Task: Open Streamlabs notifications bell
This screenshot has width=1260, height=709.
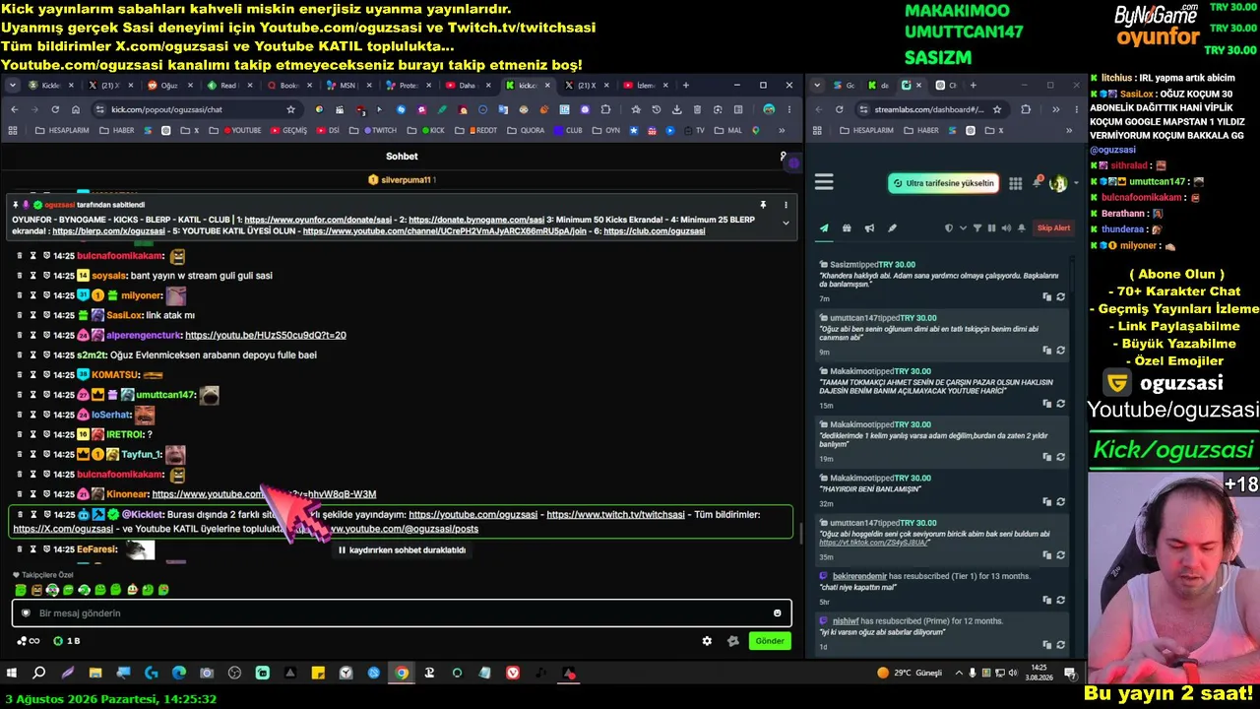Action: (x=1038, y=182)
